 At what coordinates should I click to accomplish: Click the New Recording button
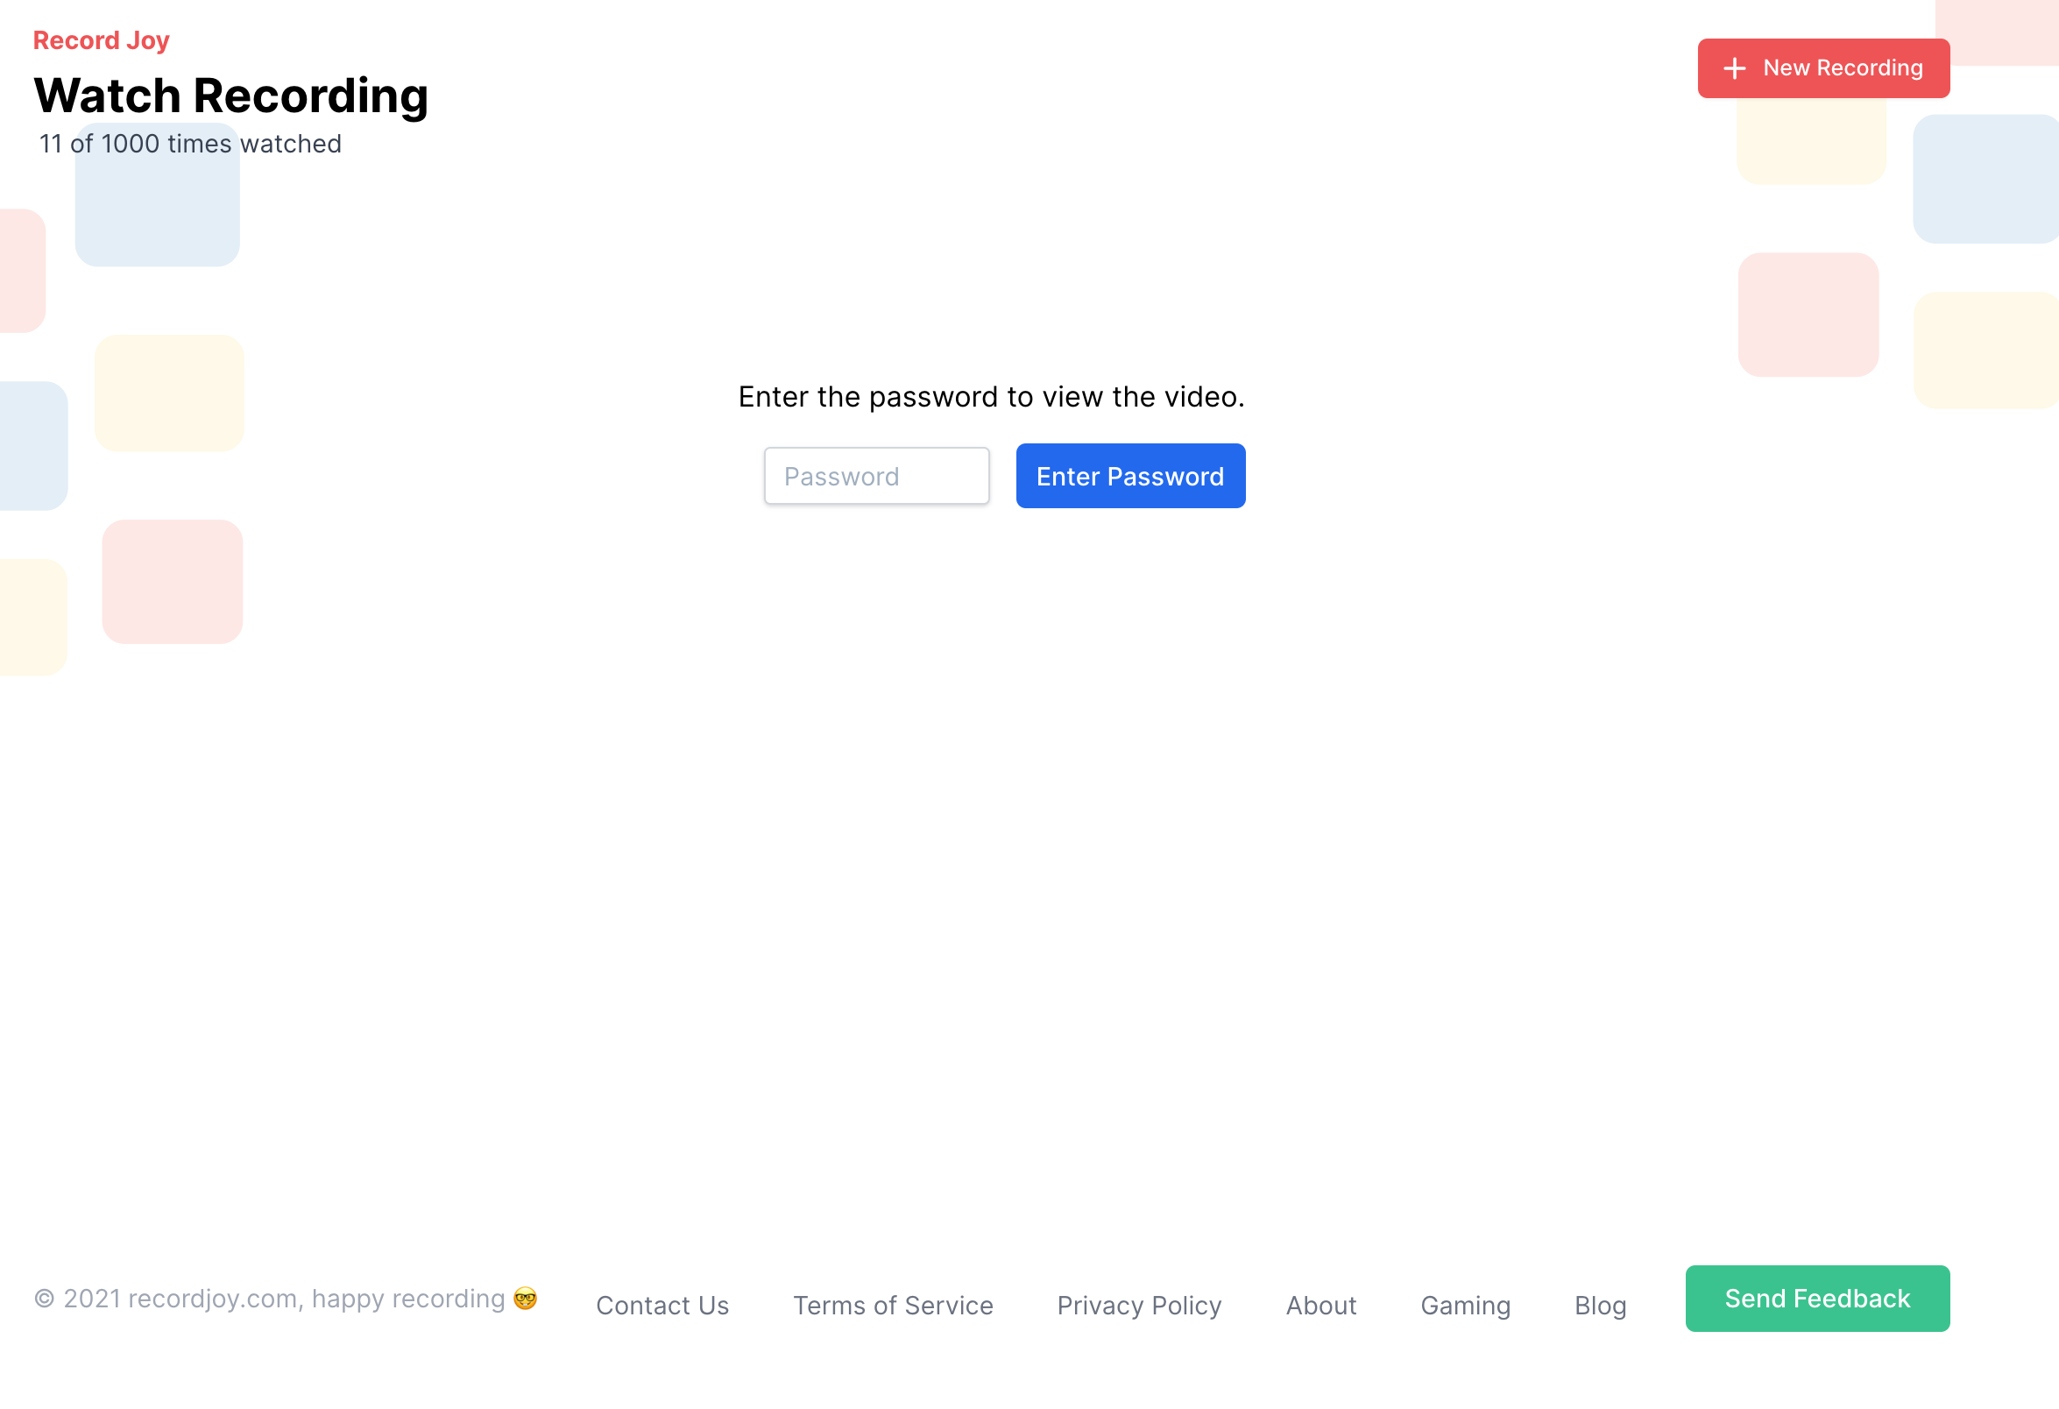coord(1823,68)
